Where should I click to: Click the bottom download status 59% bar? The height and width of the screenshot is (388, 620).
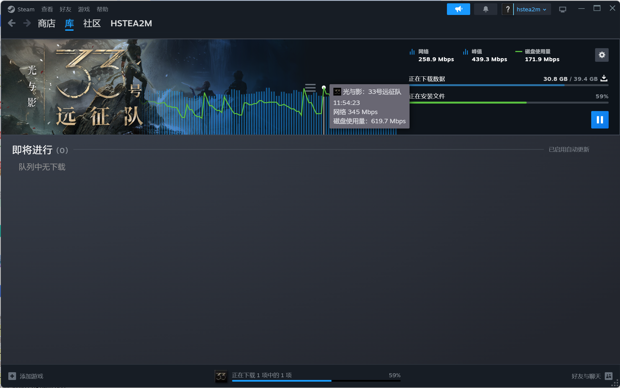click(x=316, y=381)
